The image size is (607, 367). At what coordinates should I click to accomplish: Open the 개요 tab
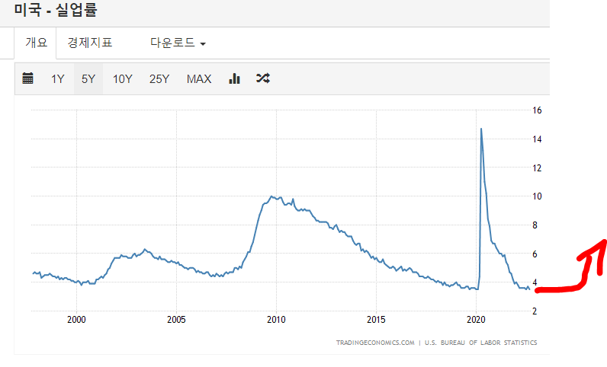click(36, 43)
